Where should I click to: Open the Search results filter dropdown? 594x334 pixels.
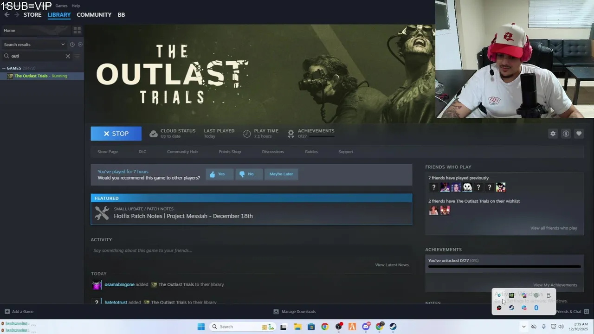pos(34,45)
